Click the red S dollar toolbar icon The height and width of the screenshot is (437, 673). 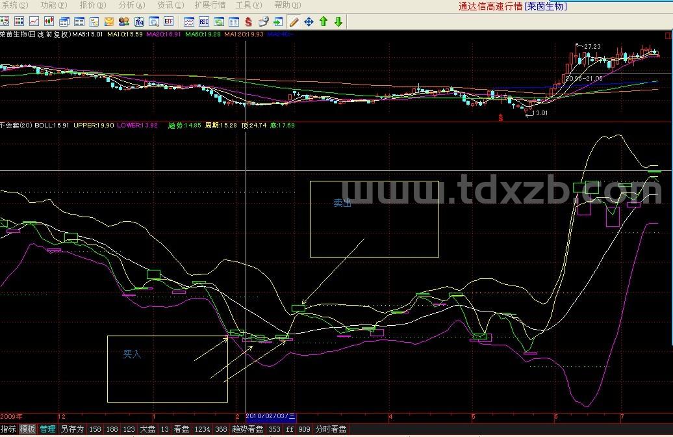(x=249, y=21)
